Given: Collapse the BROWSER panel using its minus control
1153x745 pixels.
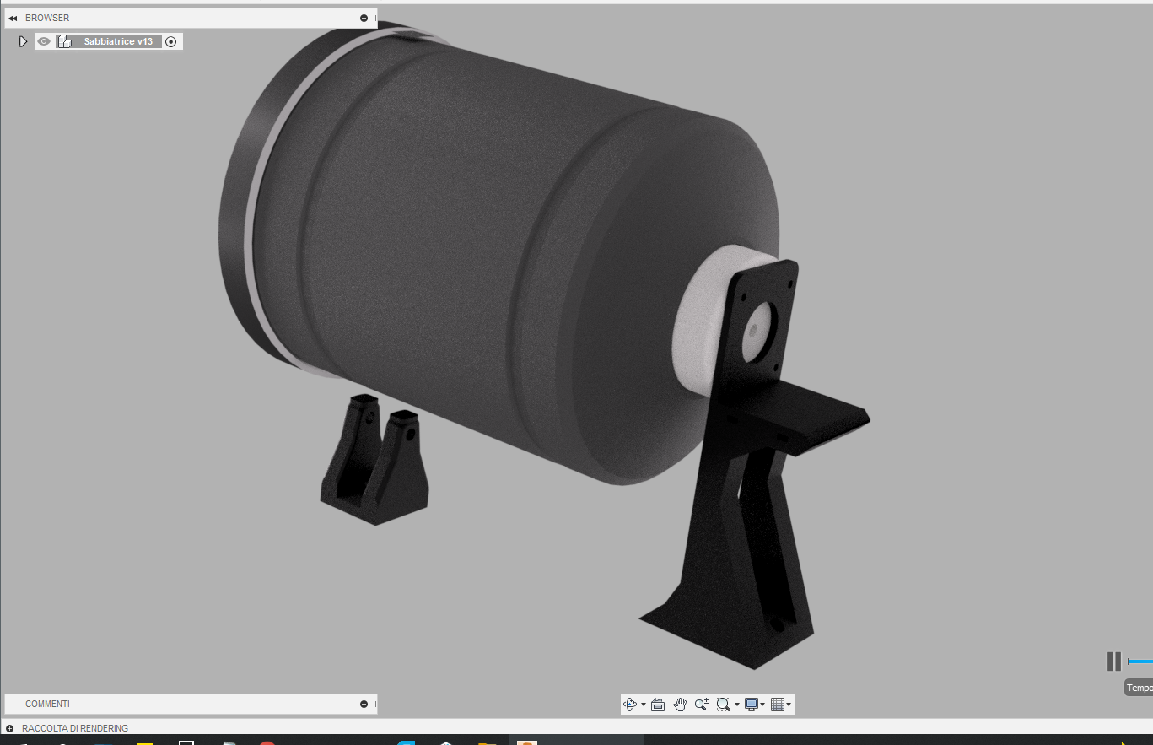Looking at the screenshot, I should 364,17.
